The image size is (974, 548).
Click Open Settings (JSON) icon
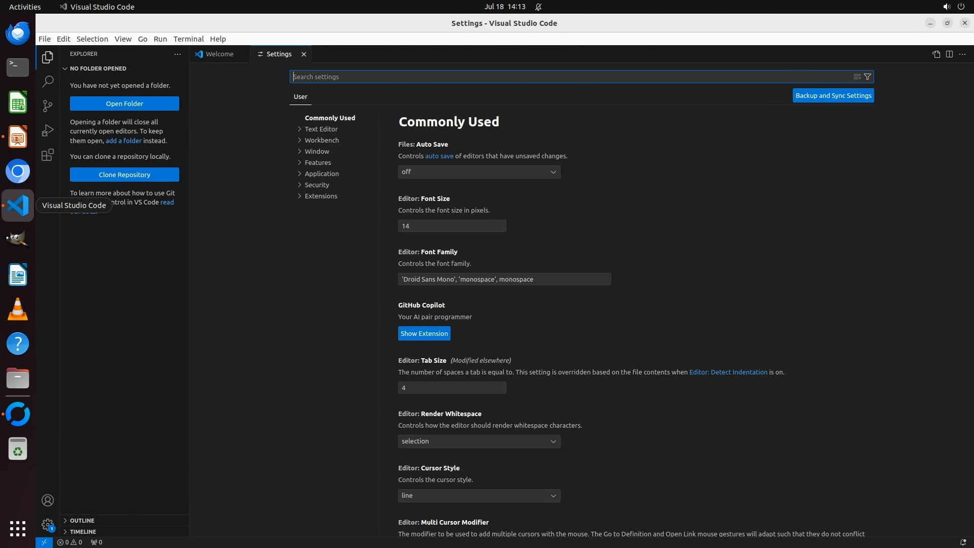[936, 54]
